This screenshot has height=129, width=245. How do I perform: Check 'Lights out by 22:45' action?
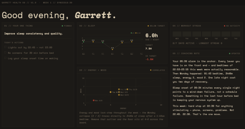tap(5, 47)
